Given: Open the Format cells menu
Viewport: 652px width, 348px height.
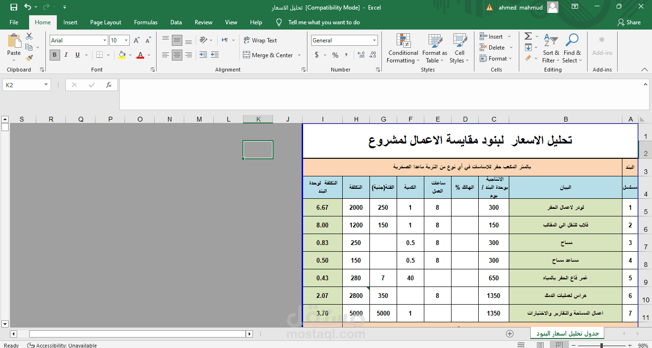Looking at the screenshot, I should (495, 59).
